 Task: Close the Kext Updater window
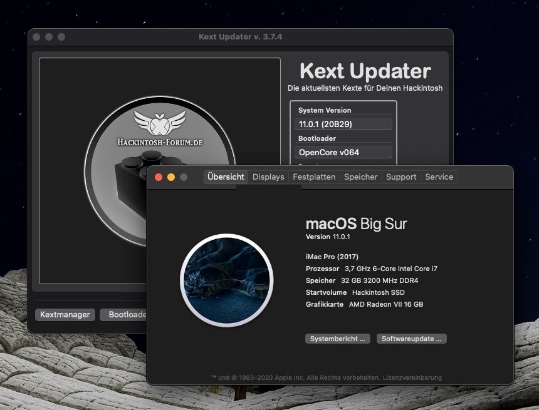click(x=36, y=37)
